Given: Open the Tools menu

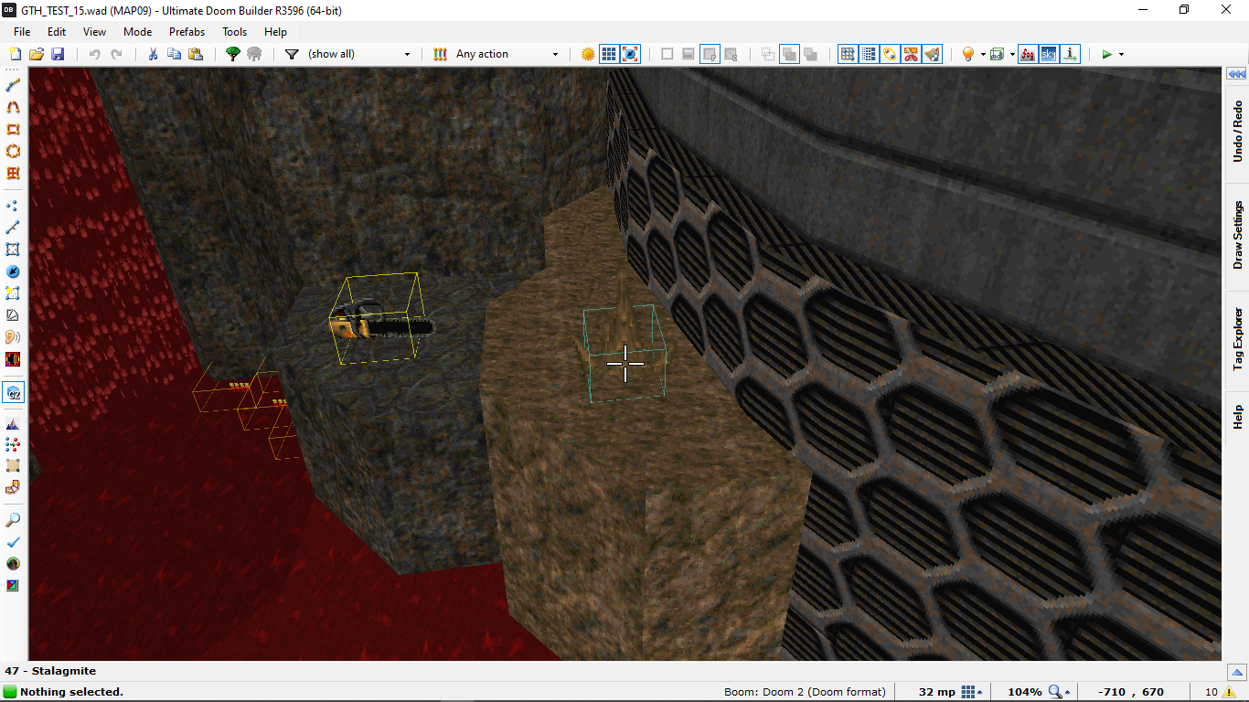Looking at the screenshot, I should (235, 31).
